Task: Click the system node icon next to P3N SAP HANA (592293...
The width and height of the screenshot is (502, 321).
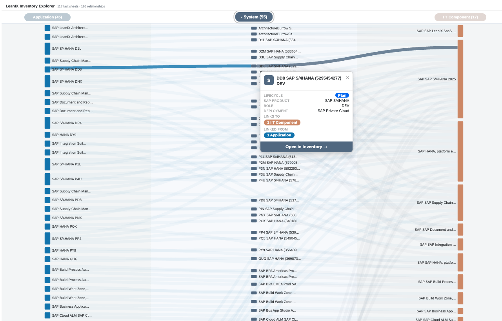Action: pos(254,169)
